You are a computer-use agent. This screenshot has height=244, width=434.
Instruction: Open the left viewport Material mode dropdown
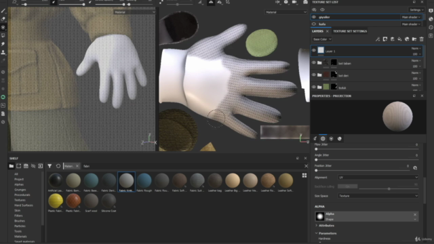pyautogui.click(x=134, y=12)
